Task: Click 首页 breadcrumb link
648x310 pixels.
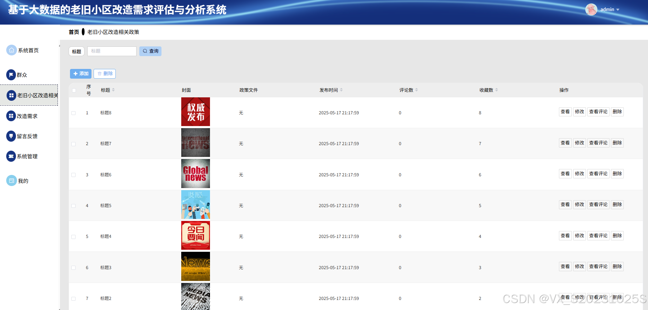Action: pyautogui.click(x=74, y=32)
